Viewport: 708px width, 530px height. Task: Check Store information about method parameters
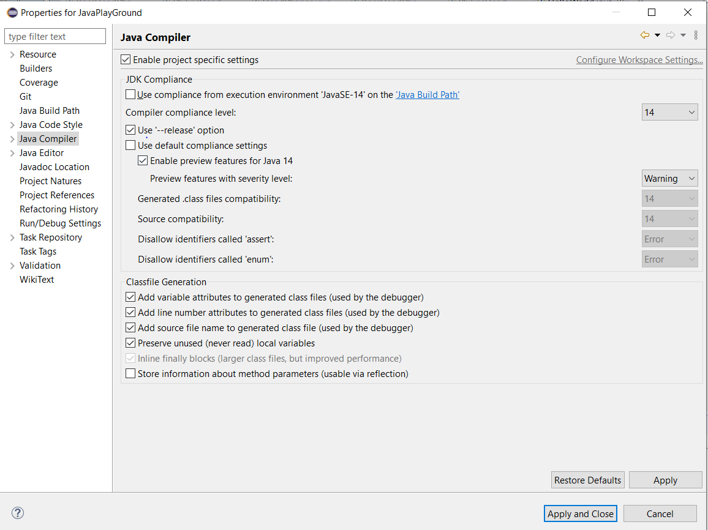(x=130, y=373)
